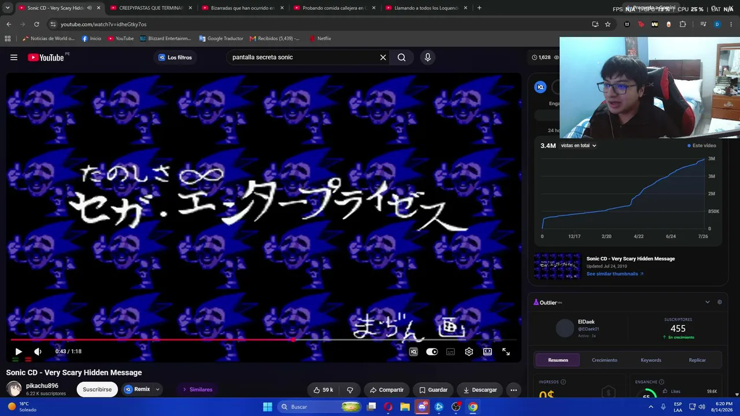This screenshot has height=416, width=740.
Task: Switch to Probando comida callejera tab
Action: [335, 8]
